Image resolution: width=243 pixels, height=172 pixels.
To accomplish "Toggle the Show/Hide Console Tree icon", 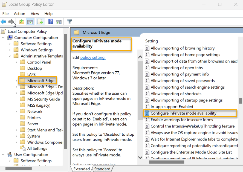I will [x=30, y=22].
